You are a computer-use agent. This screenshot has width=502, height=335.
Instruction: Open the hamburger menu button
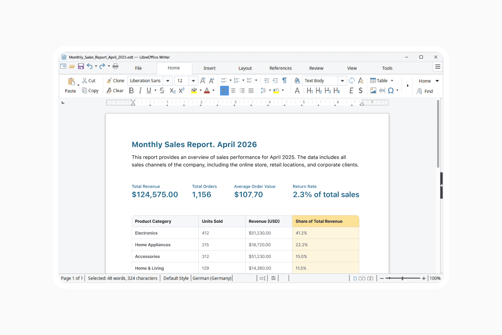(438, 67)
